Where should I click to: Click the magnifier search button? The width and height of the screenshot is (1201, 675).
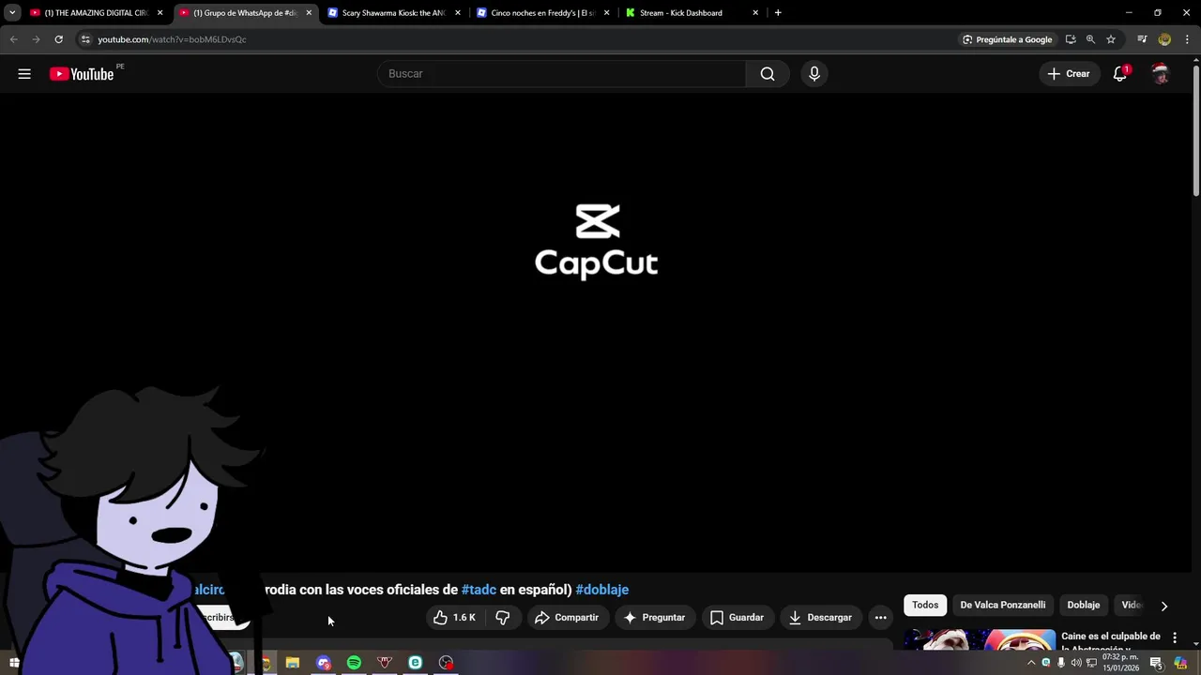pyautogui.click(x=768, y=74)
